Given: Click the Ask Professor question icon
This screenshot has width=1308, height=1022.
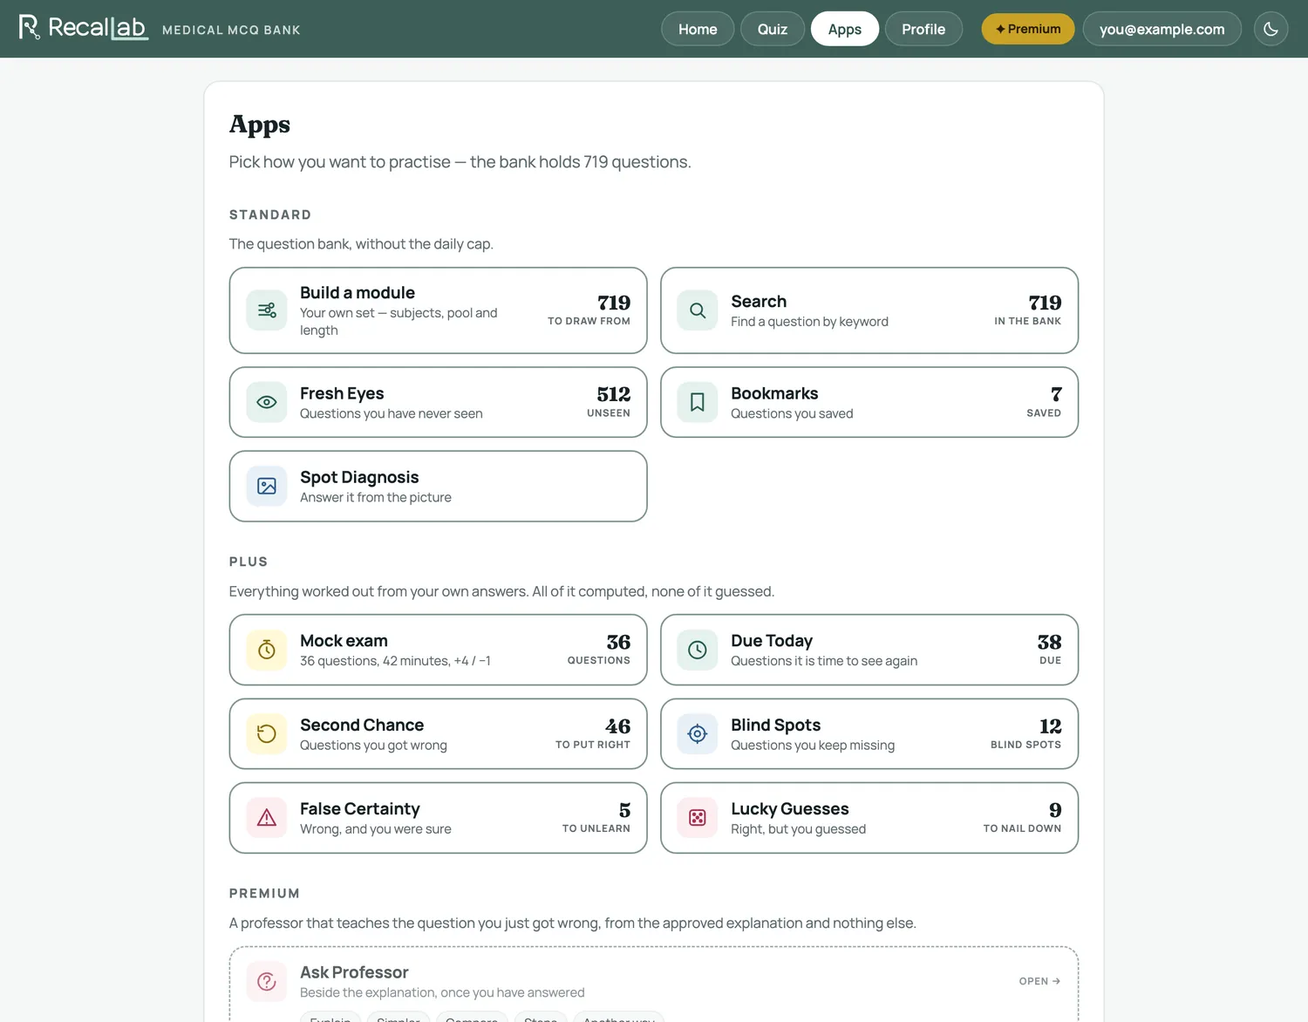Looking at the screenshot, I should pos(267,981).
